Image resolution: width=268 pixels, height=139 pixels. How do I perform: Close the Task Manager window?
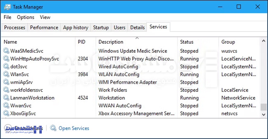point(258,7)
